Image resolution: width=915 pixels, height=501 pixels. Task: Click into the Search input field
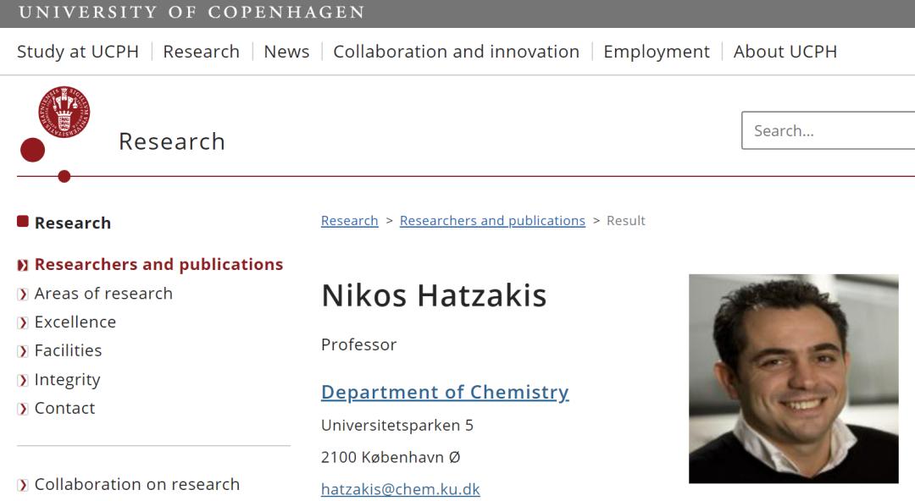point(830,130)
